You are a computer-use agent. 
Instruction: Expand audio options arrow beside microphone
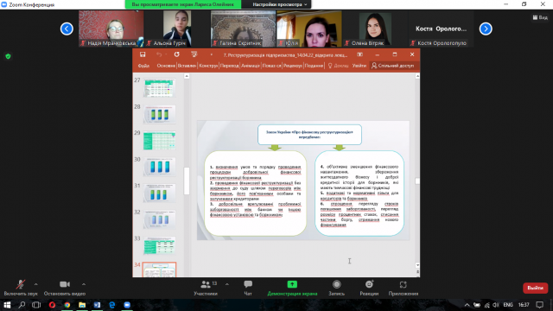(x=36, y=284)
